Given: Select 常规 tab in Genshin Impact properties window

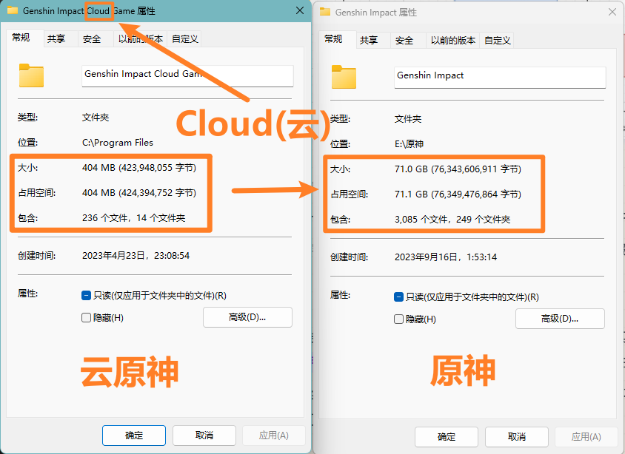Looking at the screenshot, I should point(337,40).
